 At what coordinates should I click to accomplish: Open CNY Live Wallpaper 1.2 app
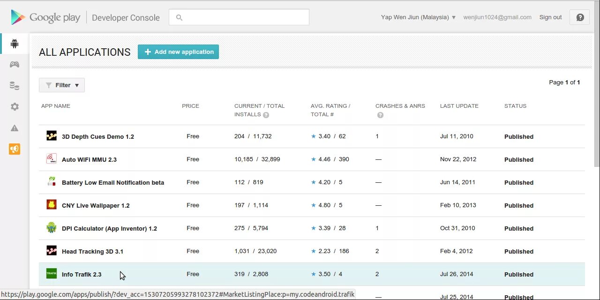(x=96, y=205)
